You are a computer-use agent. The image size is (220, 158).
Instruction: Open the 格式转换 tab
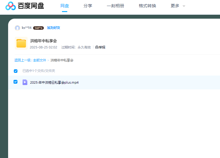(147, 6)
